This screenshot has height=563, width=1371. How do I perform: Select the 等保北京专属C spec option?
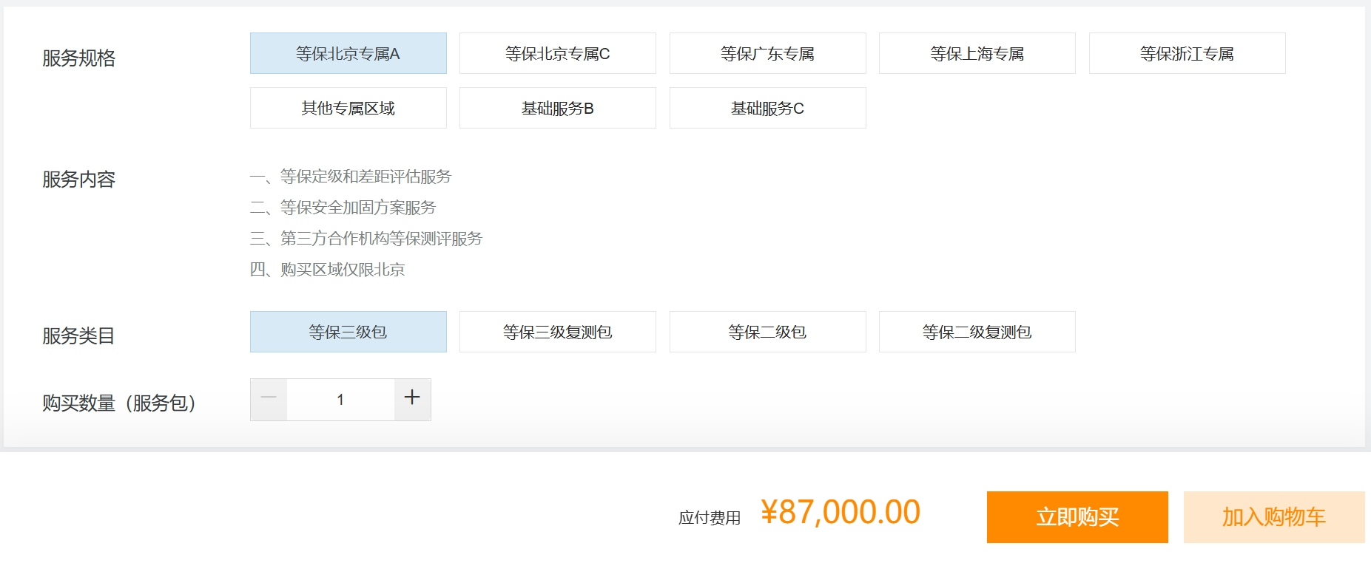558,53
